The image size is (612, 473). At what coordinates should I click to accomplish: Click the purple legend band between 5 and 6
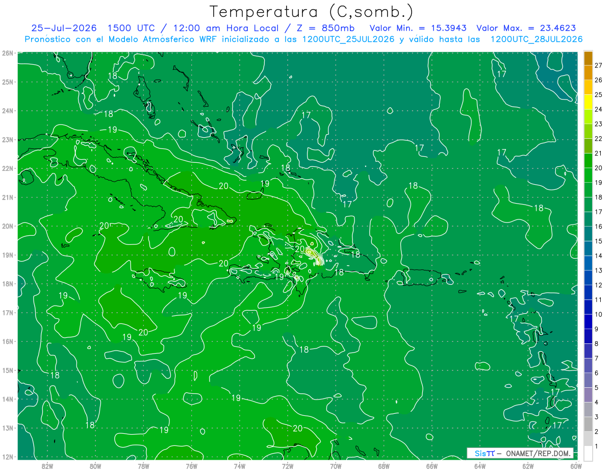[x=588, y=380]
